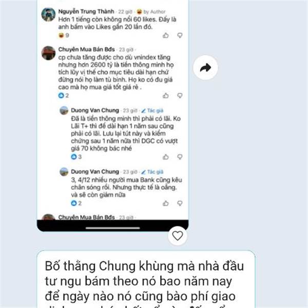Open Nguyễn Trung Thành's profile avatar
The width and height of the screenshot is (308, 308).
coord(48,14)
